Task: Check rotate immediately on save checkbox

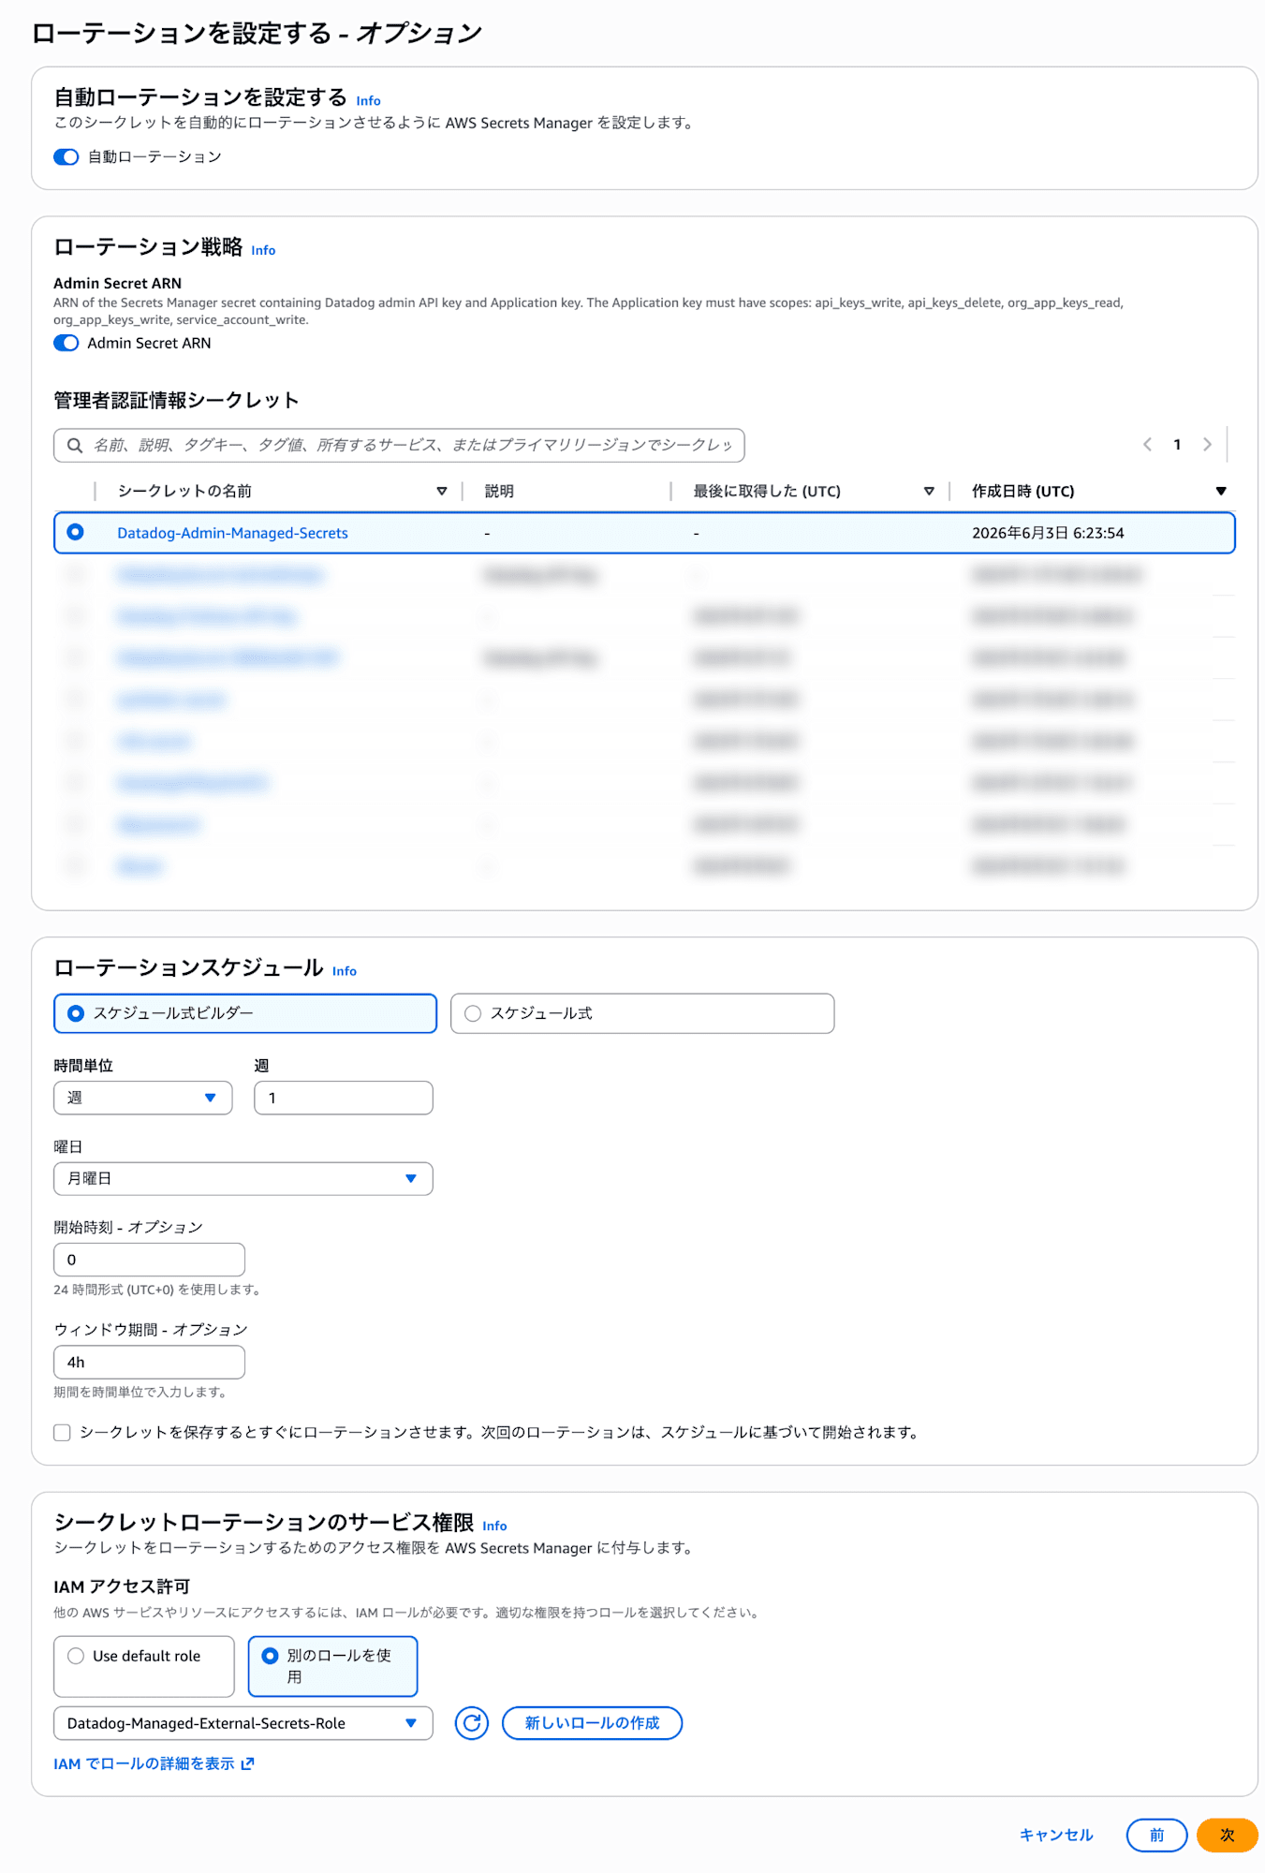Action: [63, 1432]
